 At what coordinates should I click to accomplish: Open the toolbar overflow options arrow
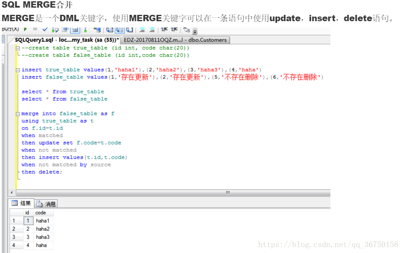point(195,32)
